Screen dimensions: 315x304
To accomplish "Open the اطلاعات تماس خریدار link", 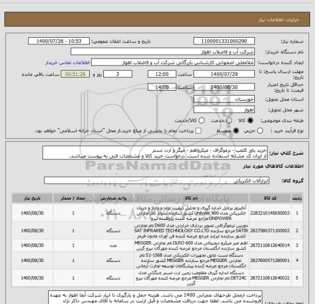I will (x=67, y=63).
